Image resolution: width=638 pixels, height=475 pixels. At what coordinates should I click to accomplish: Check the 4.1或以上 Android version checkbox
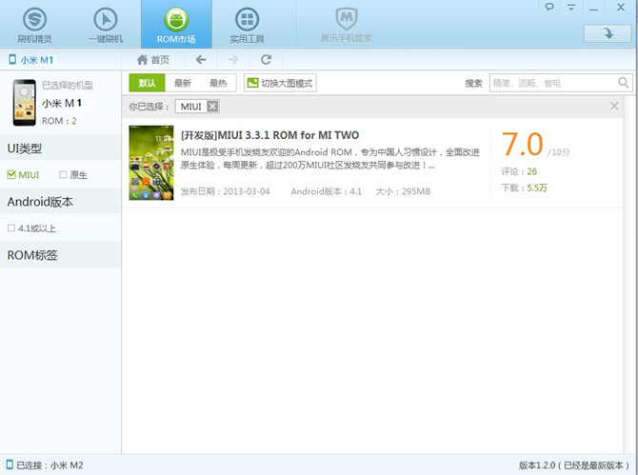(x=11, y=228)
